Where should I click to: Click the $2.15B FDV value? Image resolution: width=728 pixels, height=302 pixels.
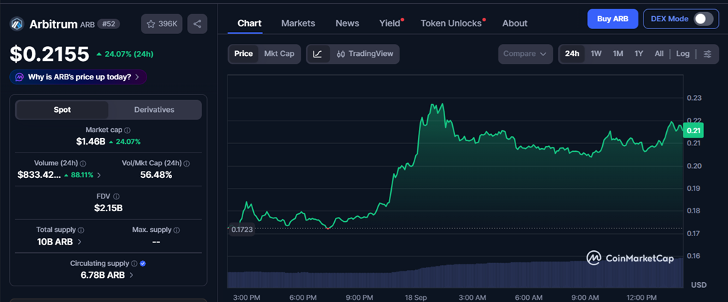(108, 208)
